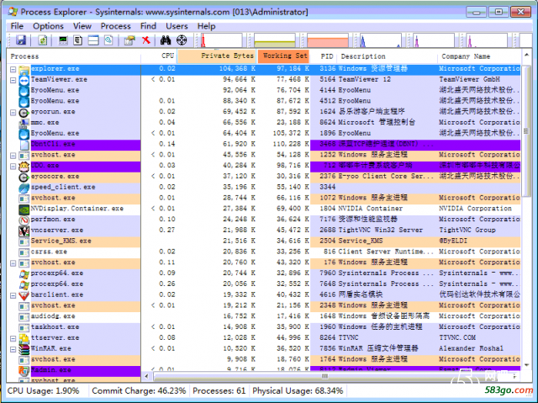Click the TeamViewer.exe process icon

point(24,80)
